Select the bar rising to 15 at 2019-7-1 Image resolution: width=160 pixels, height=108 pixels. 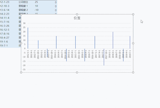click(x=130, y=42)
